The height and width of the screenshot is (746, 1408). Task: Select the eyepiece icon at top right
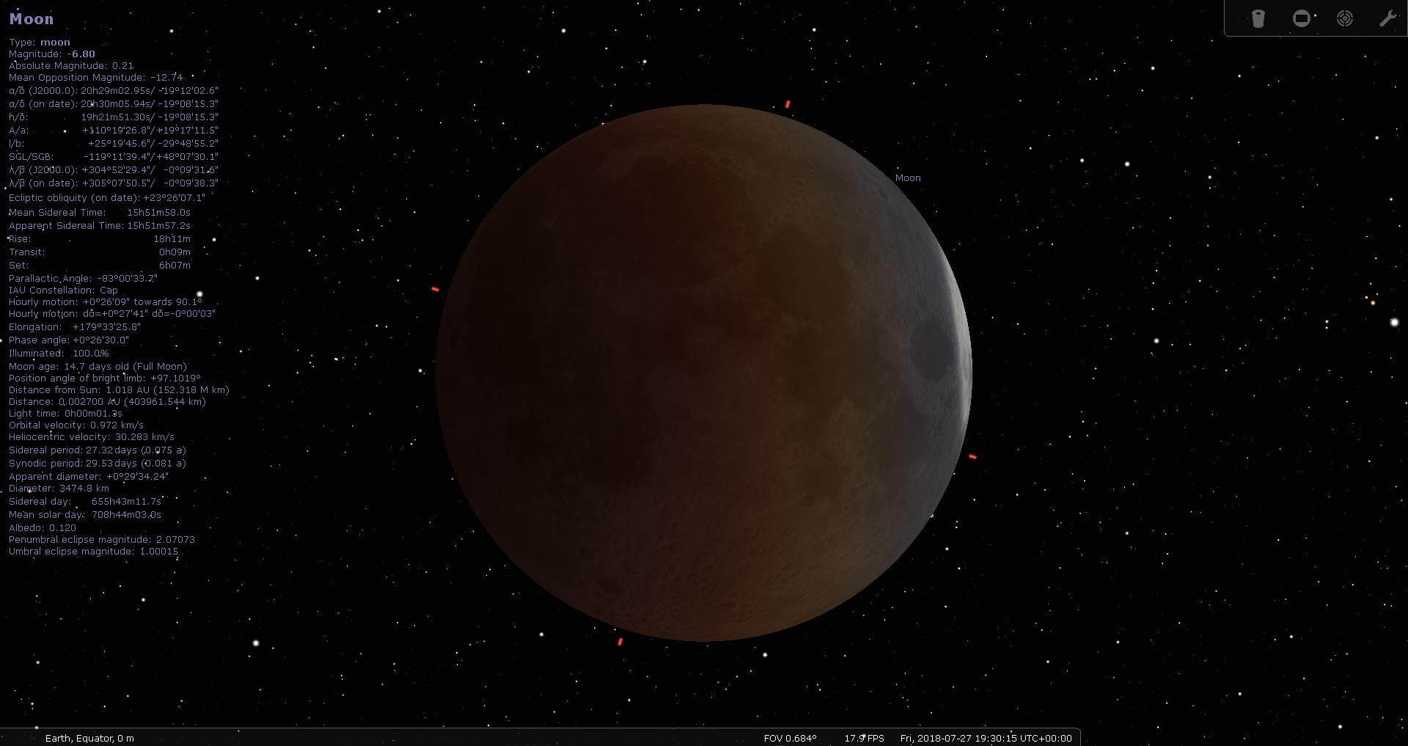1259,18
